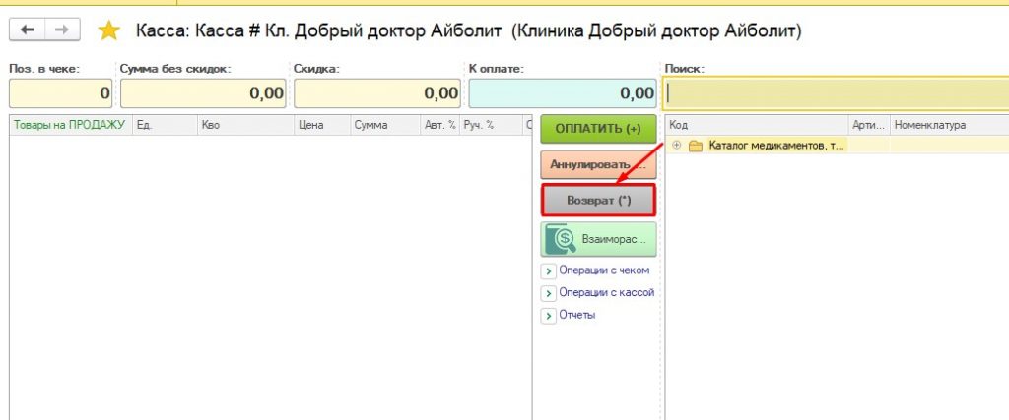This screenshot has width=1009, height=420.
Task: Expand the Каталог медикаментов tree node
Action: tap(677, 146)
